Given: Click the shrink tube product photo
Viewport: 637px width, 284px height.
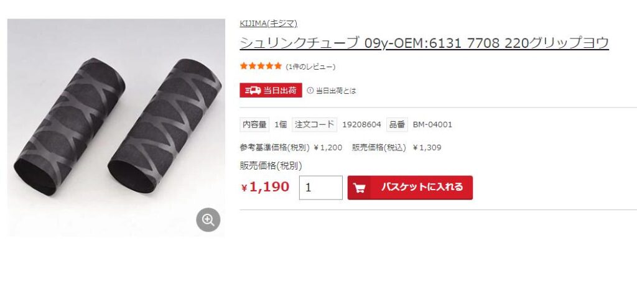Looking at the screenshot, I should tap(116, 127).
